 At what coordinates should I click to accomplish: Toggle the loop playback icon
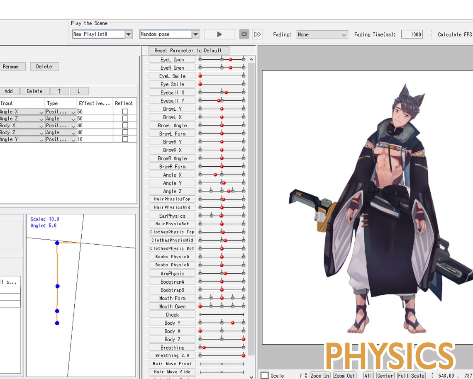pyautogui.click(x=244, y=34)
